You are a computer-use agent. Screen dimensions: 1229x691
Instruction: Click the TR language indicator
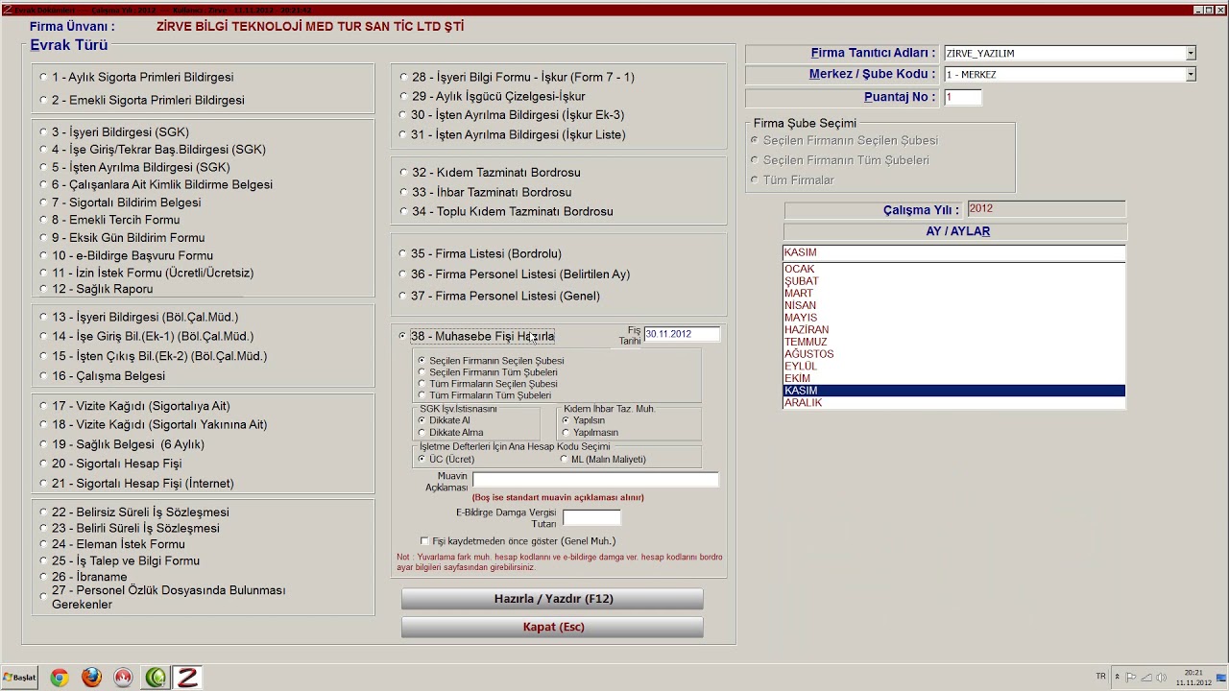point(1100,677)
